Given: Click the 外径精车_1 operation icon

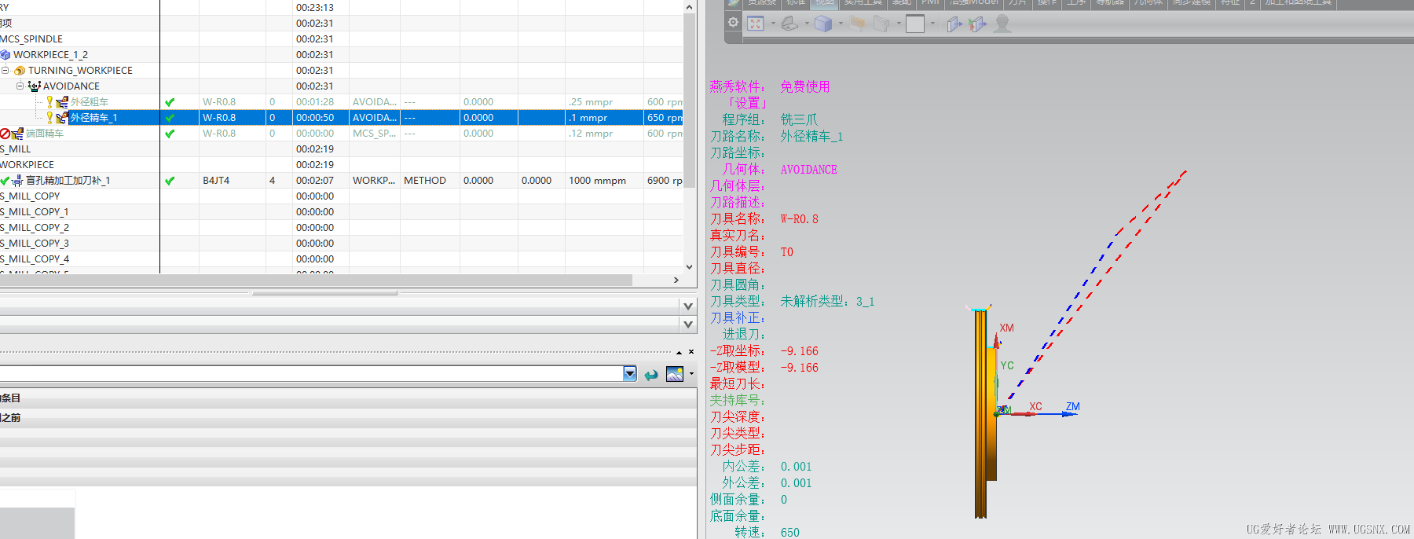Looking at the screenshot, I should click(x=62, y=118).
